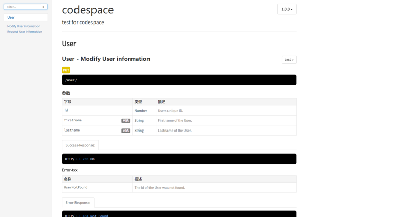Click the User section heading
The width and height of the screenshot is (411, 217).
tap(69, 44)
